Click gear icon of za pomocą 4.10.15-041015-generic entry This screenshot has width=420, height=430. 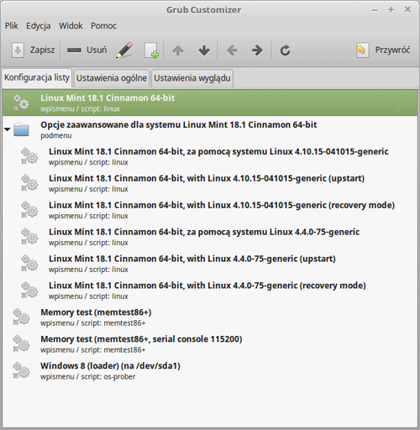[x=29, y=156]
